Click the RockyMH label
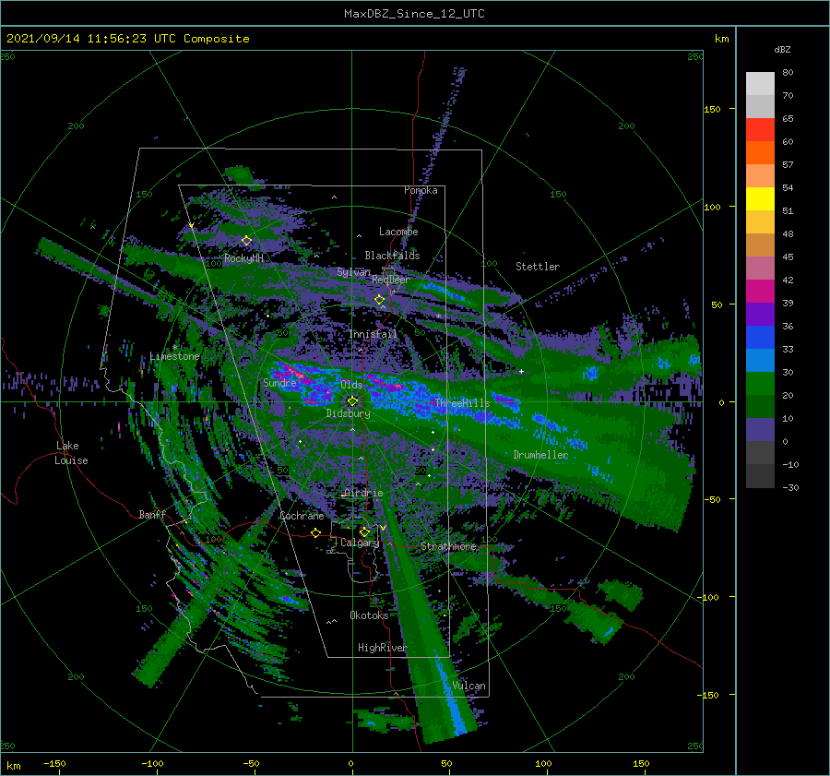 tap(243, 258)
